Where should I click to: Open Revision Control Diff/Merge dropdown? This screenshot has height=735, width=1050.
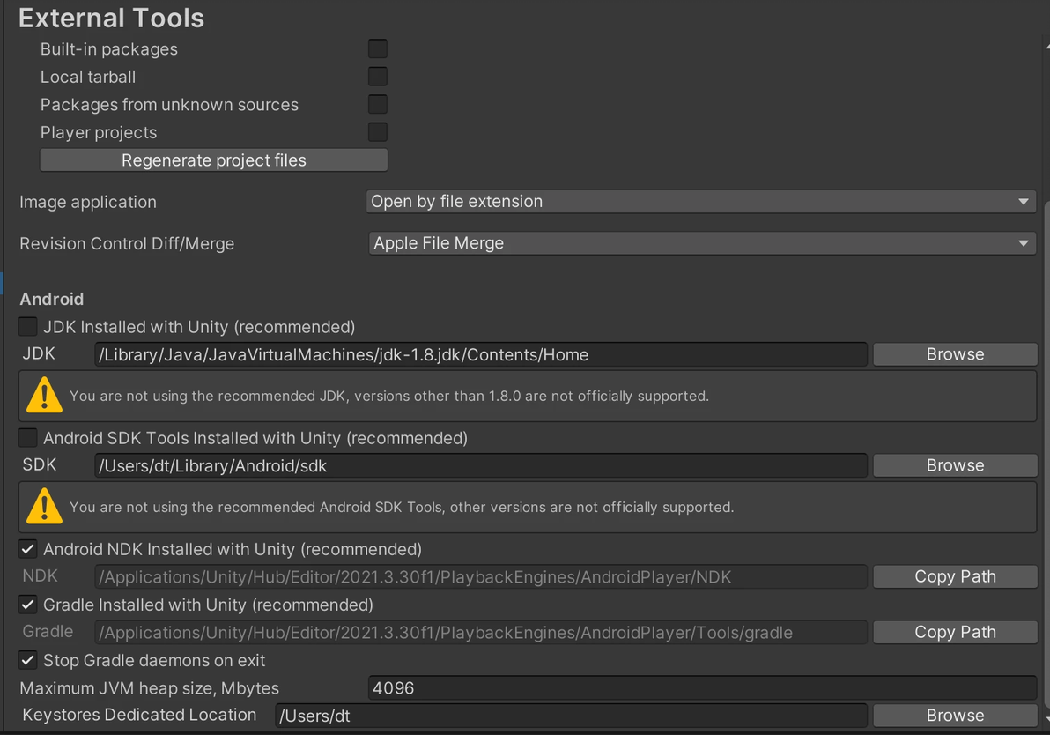point(702,243)
